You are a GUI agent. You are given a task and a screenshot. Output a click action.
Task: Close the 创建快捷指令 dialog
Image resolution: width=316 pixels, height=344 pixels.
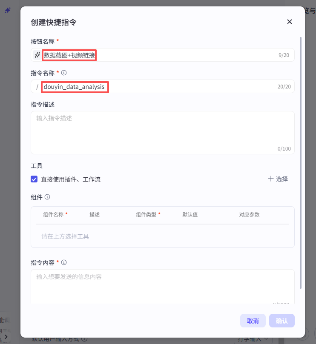[x=290, y=22]
